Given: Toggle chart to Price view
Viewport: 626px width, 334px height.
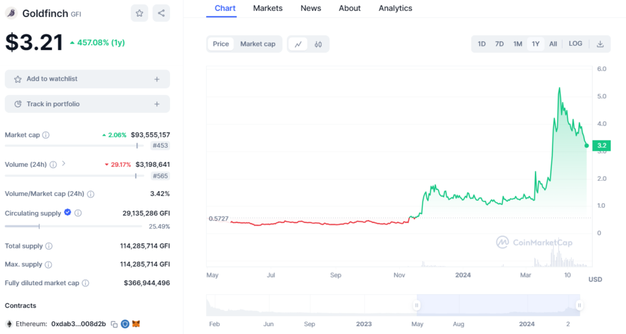Looking at the screenshot, I should [221, 44].
